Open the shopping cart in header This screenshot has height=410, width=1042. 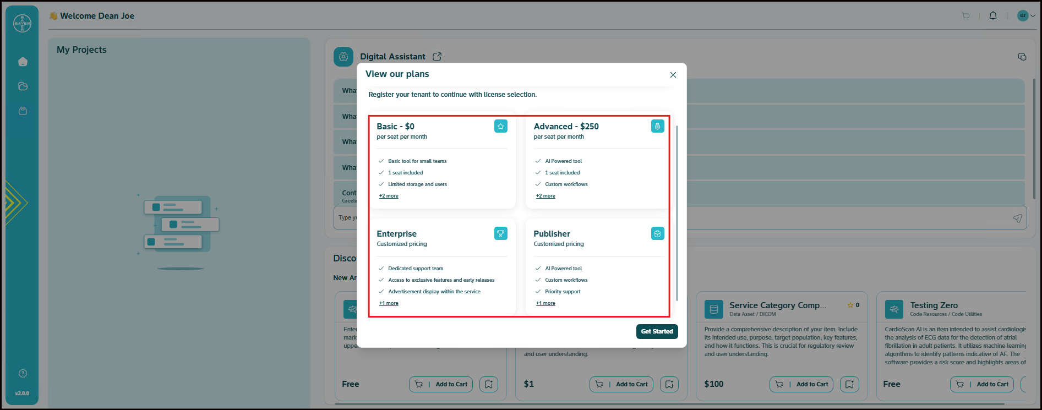click(965, 16)
